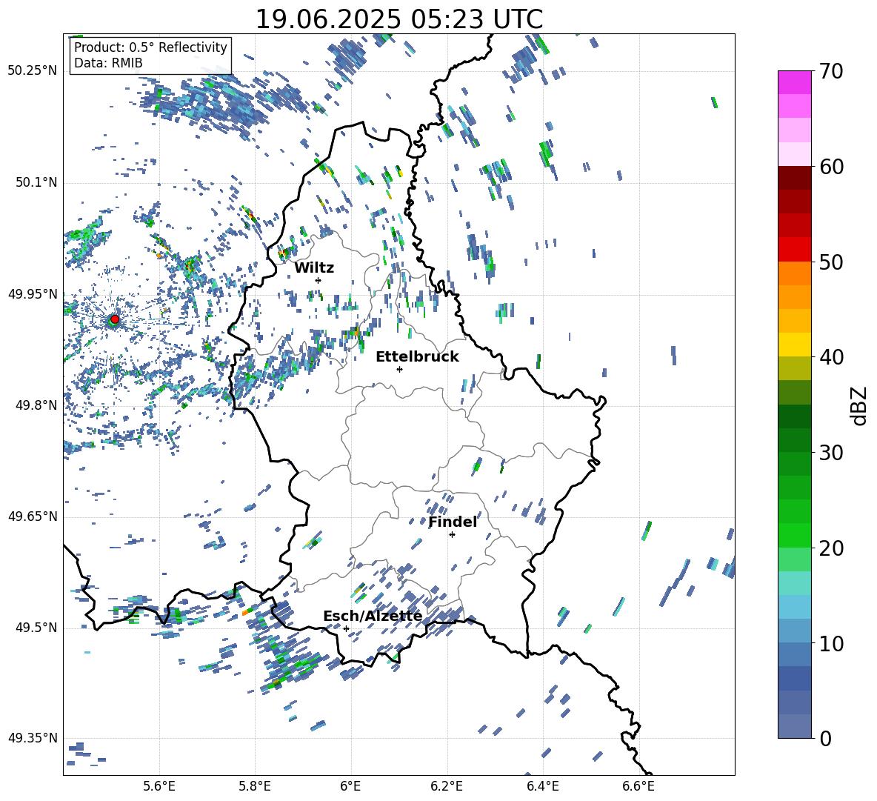
Task: Click the 5.6°E longitude label
Action: coord(159,786)
